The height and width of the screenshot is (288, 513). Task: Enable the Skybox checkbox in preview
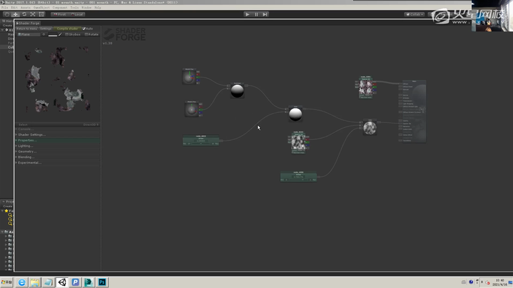click(66, 34)
